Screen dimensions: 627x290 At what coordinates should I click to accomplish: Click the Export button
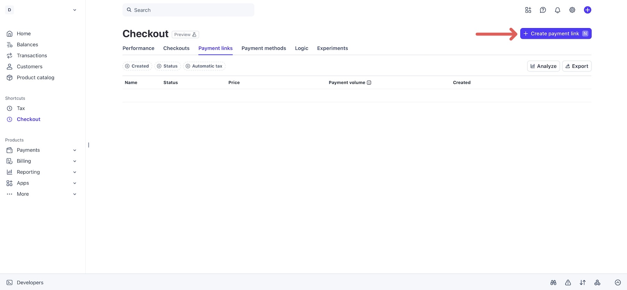click(577, 66)
